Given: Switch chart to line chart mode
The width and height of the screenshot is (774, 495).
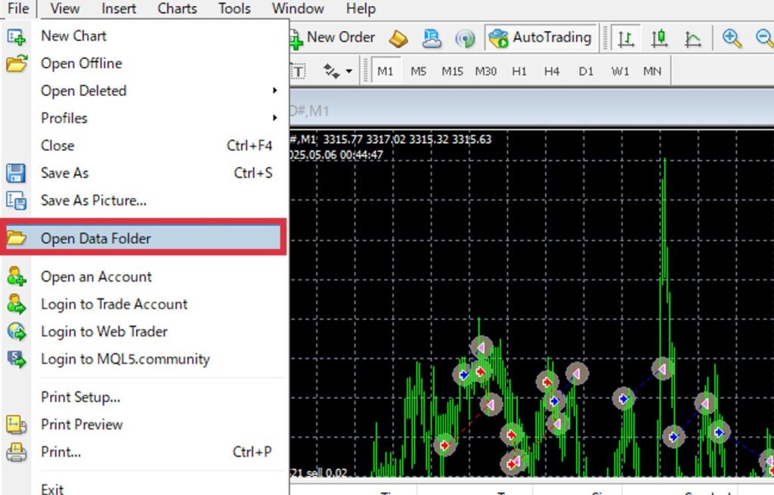Looking at the screenshot, I should click(x=692, y=39).
